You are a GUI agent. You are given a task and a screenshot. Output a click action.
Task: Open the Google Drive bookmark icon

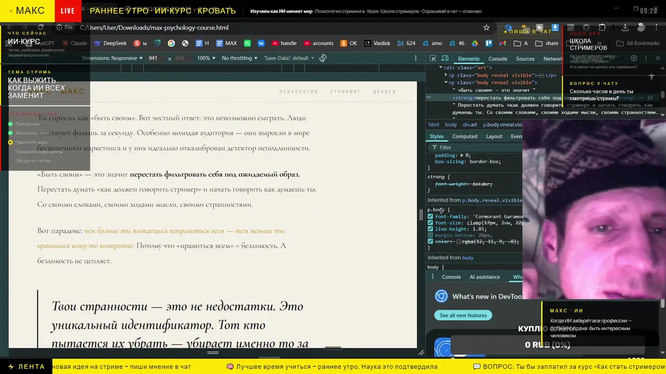(475, 43)
